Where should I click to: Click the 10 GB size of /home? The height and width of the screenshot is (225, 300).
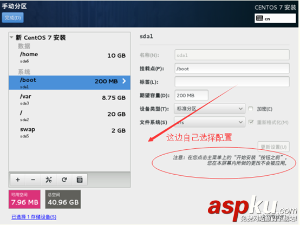[116, 56]
